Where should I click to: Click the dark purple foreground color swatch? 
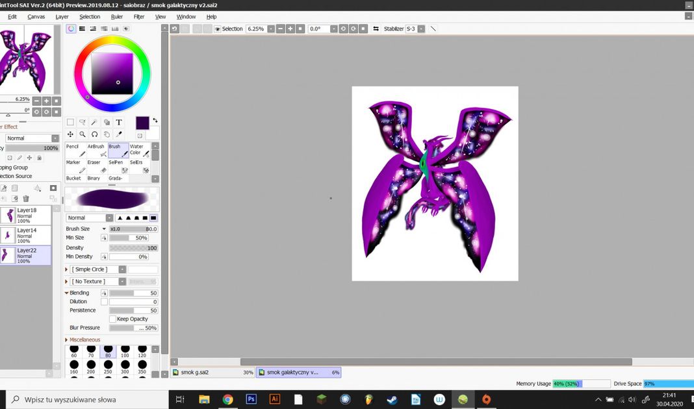(x=142, y=123)
